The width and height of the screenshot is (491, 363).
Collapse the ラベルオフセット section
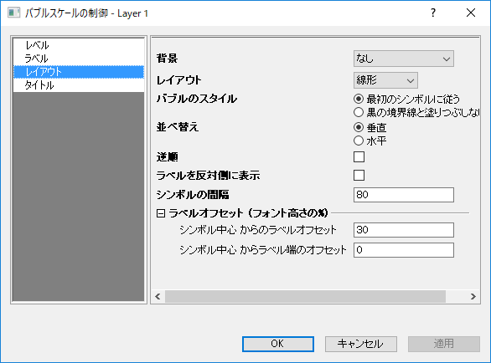point(161,213)
